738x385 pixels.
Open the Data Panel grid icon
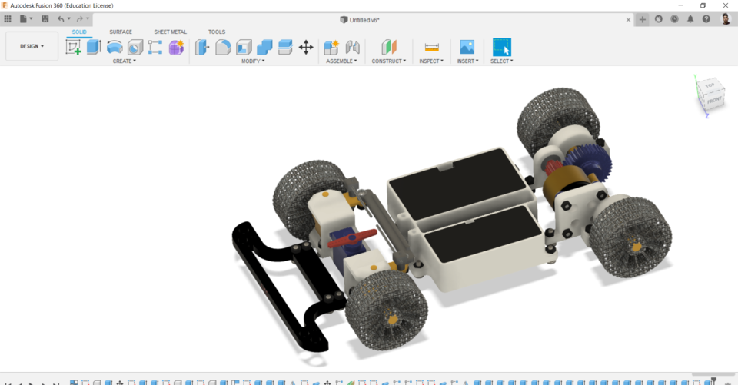[x=8, y=18]
